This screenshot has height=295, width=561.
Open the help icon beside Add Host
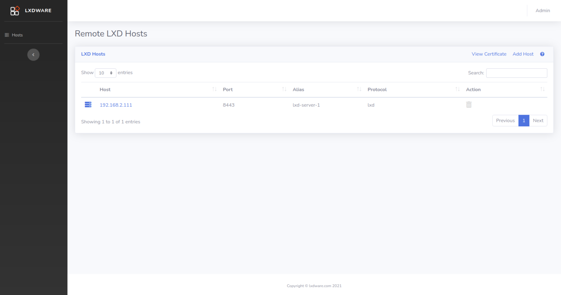tap(542, 54)
